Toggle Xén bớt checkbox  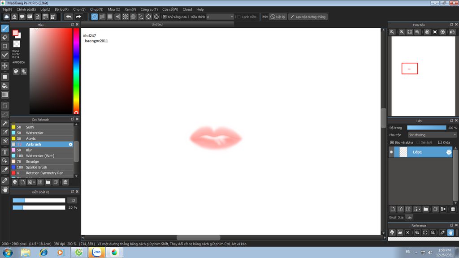(418, 142)
